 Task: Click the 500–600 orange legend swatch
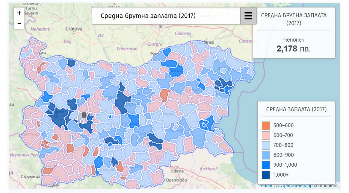(x=266, y=125)
